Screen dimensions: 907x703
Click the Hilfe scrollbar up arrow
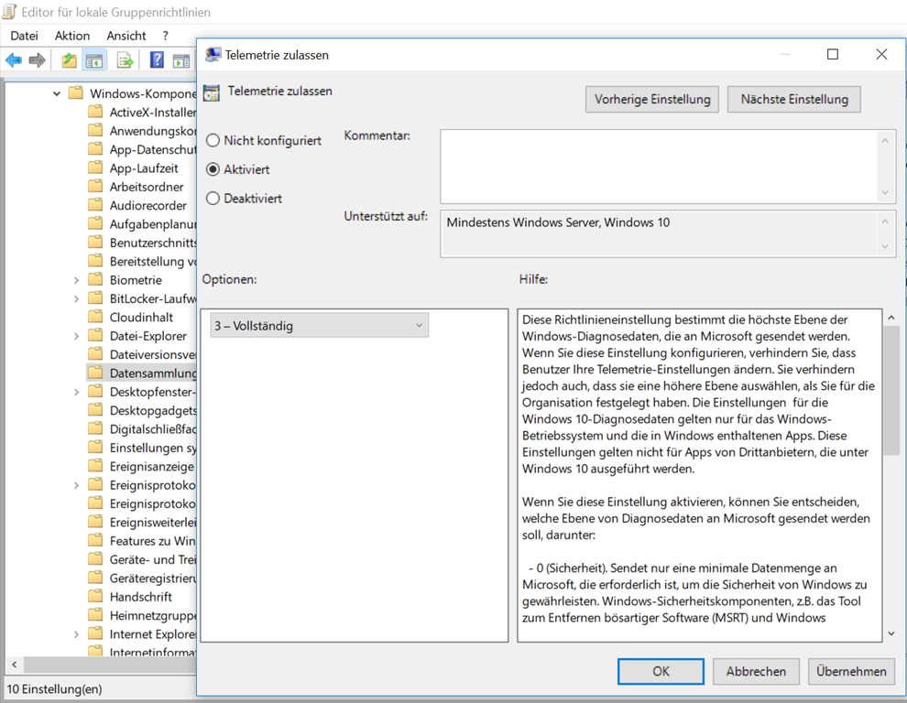coord(891,318)
